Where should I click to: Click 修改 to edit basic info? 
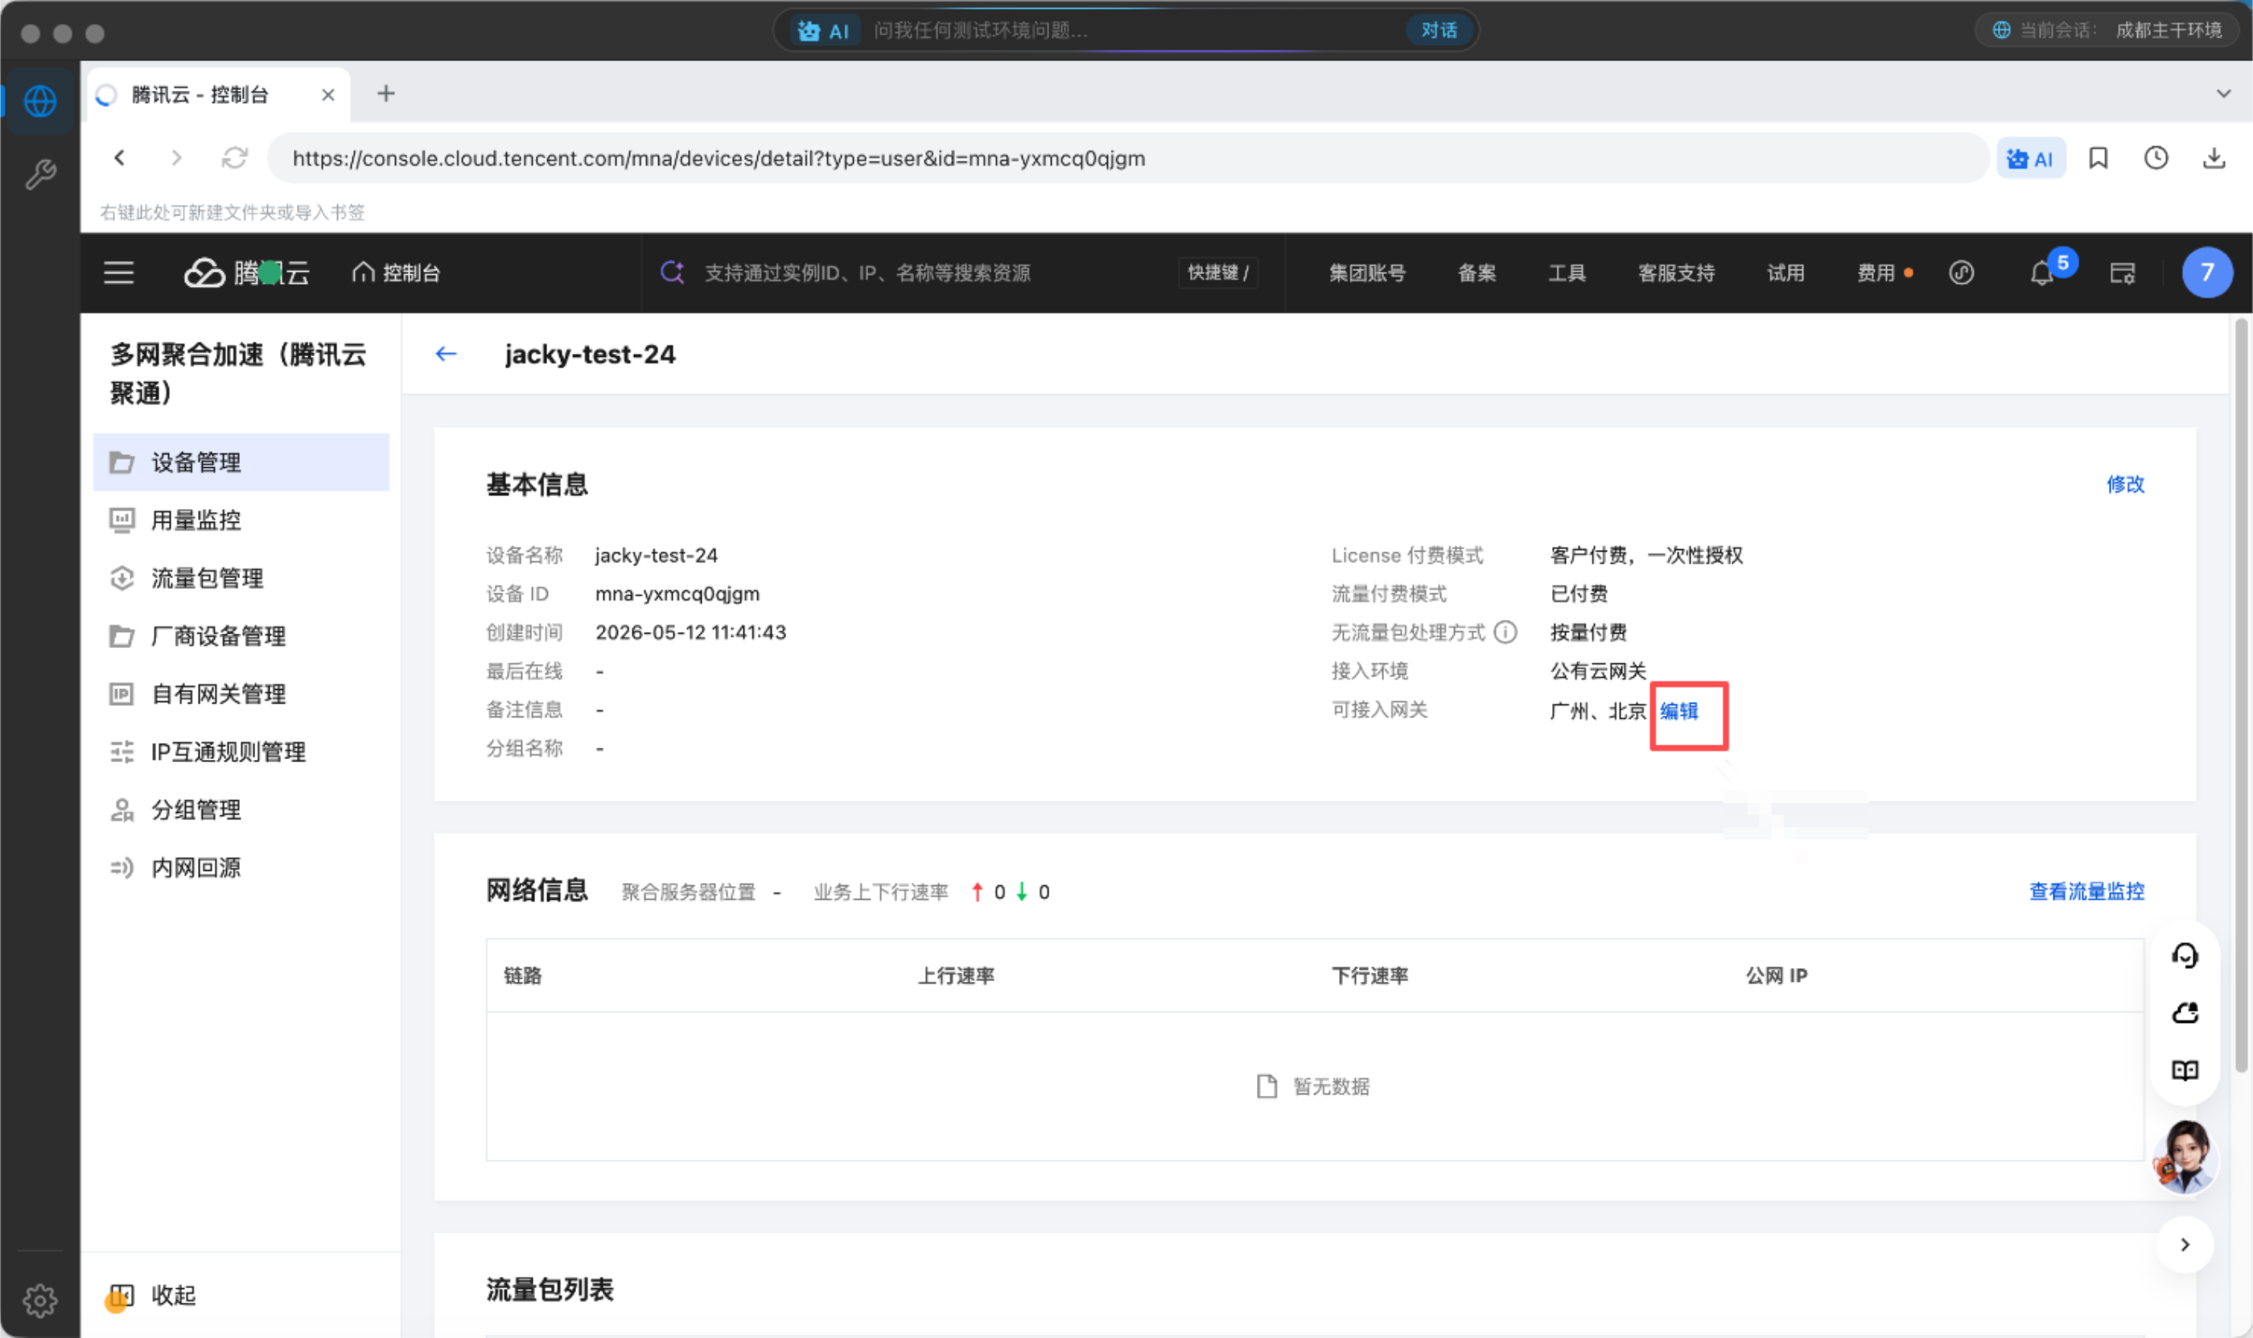pyautogui.click(x=2125, y=484)
